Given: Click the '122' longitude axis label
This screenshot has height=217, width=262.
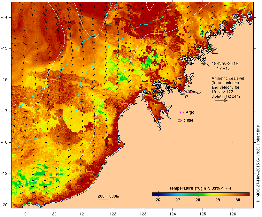Looking at the screenshot, I should (113, 214).
